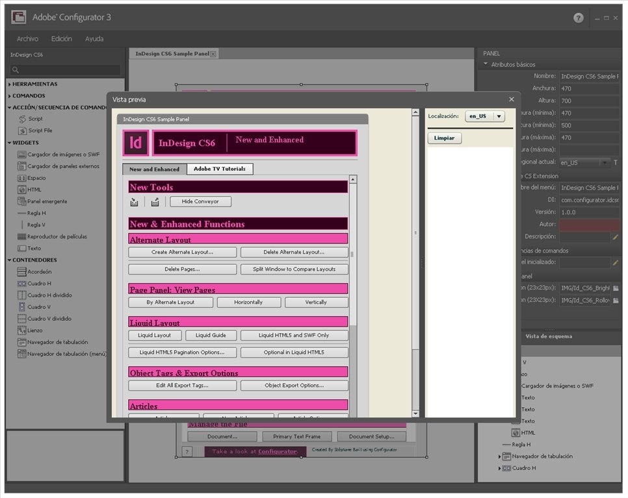
Task: Click the Id InDesign logo in preview
Action: (136, 143)
